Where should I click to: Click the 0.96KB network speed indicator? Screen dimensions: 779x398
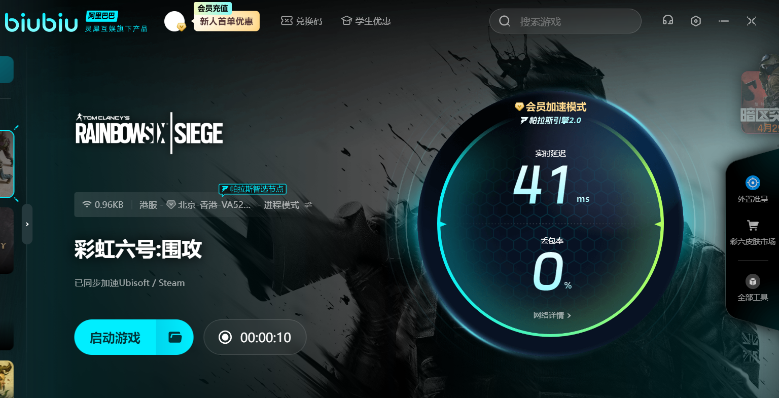click(103, 205)
